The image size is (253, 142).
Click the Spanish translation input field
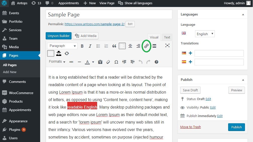[219, 62]
